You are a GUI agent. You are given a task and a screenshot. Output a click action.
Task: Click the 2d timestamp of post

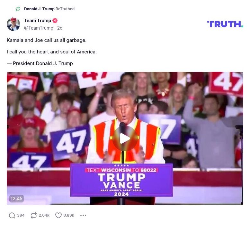[60, 28]
